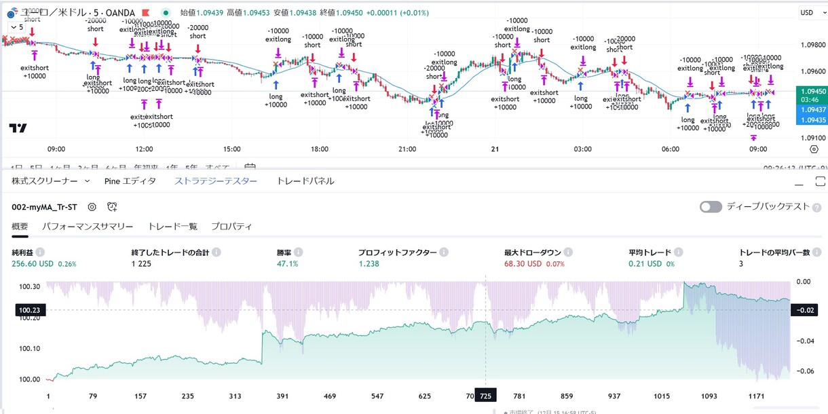Select the 概要 sub-tab
The width and height of the screenshot is (828, 414).
20,227
